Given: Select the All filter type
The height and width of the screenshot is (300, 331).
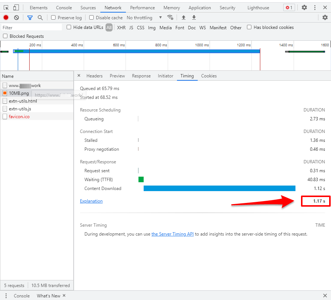Looking at the screenshot, I should click(109, 27).
